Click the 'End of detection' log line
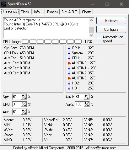 tap(16, 28)
